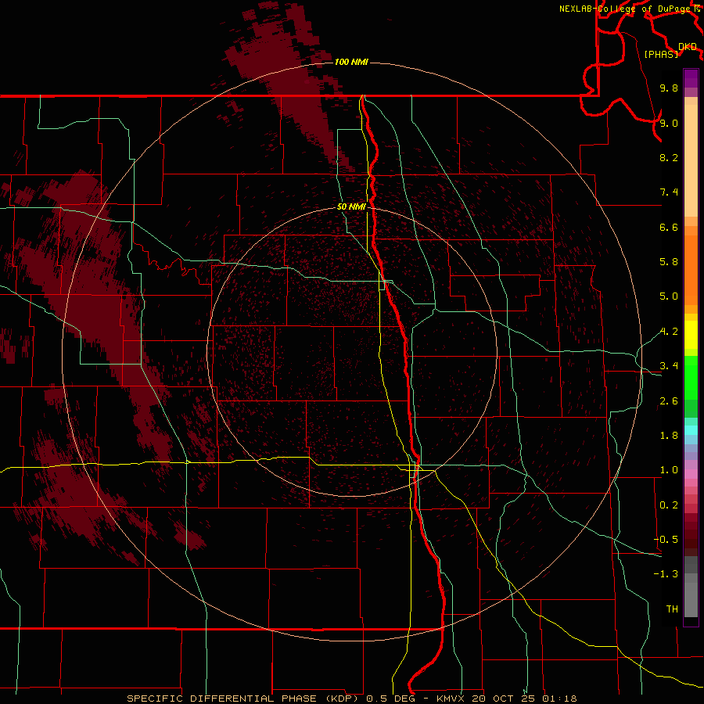This screenshot has width=704, height=704.
Task: Click the KMVX 20 OCT 25 01:18 timestamp
Action: [506, 699]
